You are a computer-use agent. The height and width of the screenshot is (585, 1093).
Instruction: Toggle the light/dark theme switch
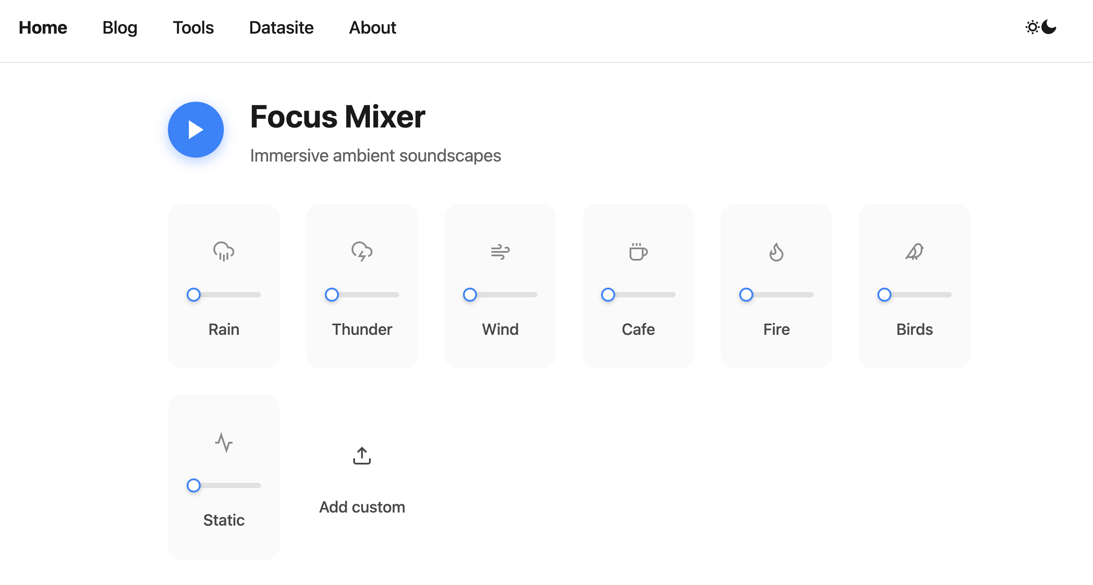[1041, 28]
